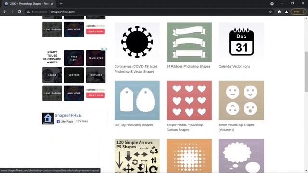Click Gift Tag Photoshop Shapes link
Image resolution: width=308 pixels, height=173 pixels.
tap(134, 125)
